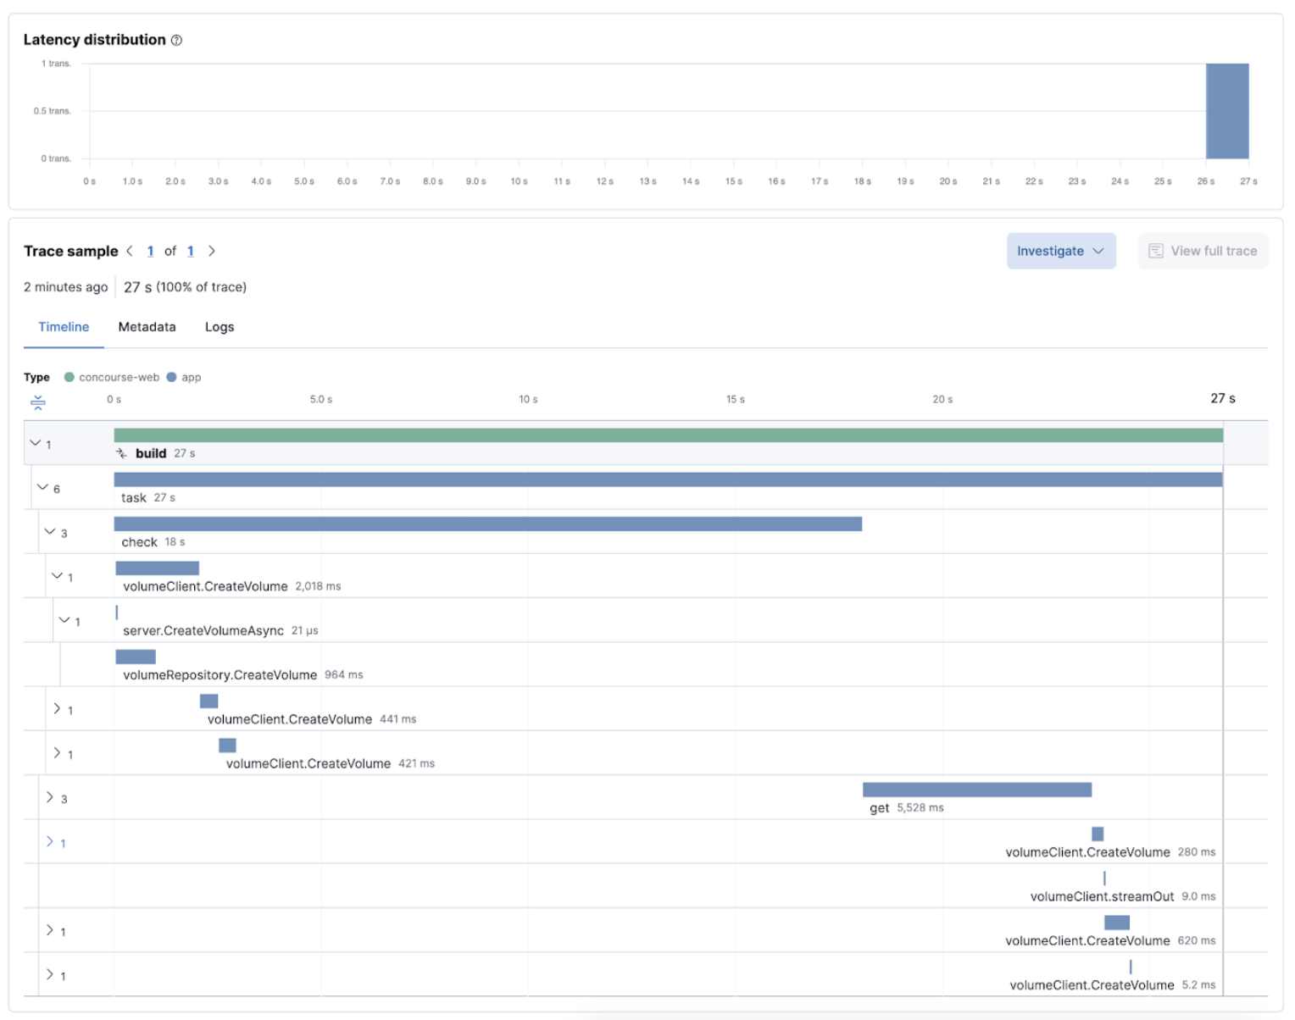Toggle the app type legend
The width and height of the screenshot is (1295, 1020).
pos(184,377)
